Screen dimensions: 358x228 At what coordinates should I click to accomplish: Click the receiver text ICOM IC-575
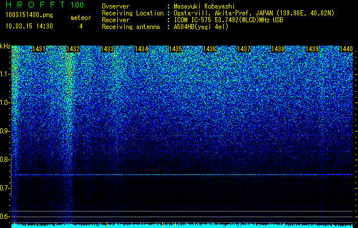(193, 20)
